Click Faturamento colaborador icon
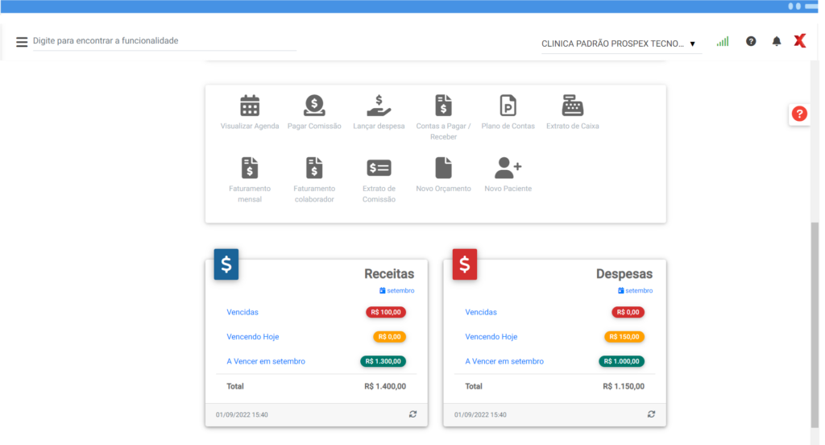 (314, 168)
